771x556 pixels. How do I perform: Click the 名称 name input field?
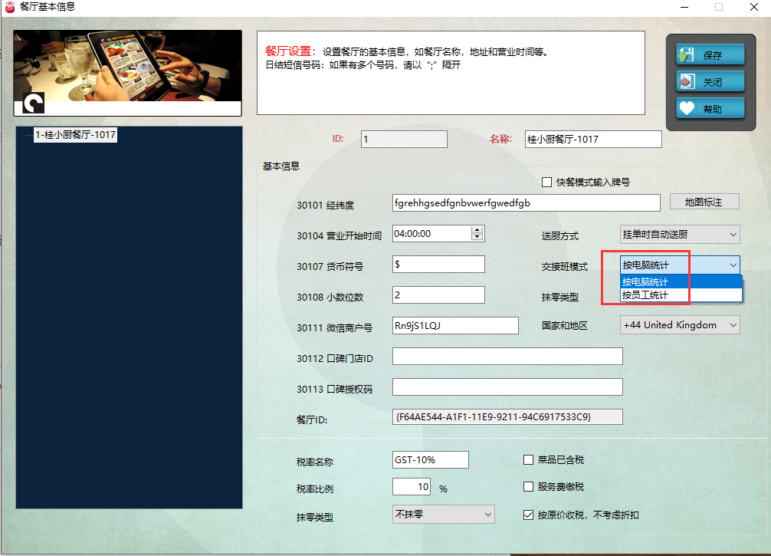pos(593,140)
